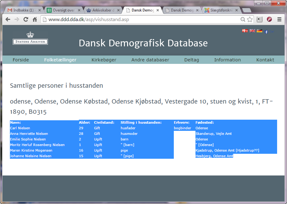This screenshot has height=204, width=287.
Task: Open the Information menu item
Action: 227,60
